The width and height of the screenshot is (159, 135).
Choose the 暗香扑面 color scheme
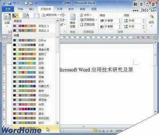coord(34,50)
